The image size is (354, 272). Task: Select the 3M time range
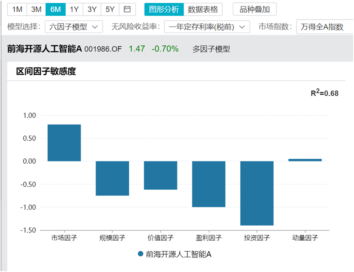(36, 9)
